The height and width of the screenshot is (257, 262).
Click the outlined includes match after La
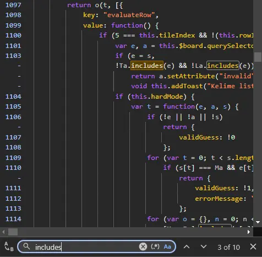[223, 66]
